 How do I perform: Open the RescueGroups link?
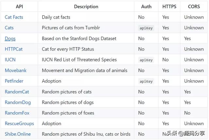19,123
